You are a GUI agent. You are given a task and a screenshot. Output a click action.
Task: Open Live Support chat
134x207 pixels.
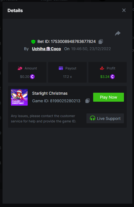click(105, 118)
